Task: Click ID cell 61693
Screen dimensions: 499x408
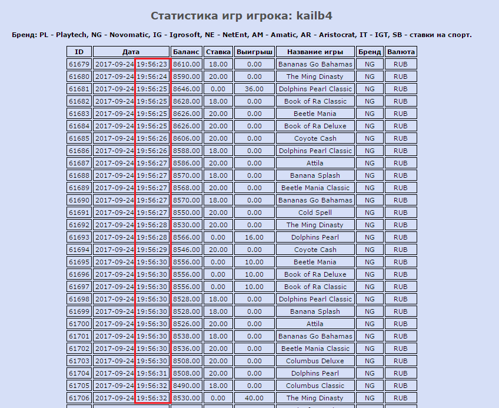Action: point(79,237)
